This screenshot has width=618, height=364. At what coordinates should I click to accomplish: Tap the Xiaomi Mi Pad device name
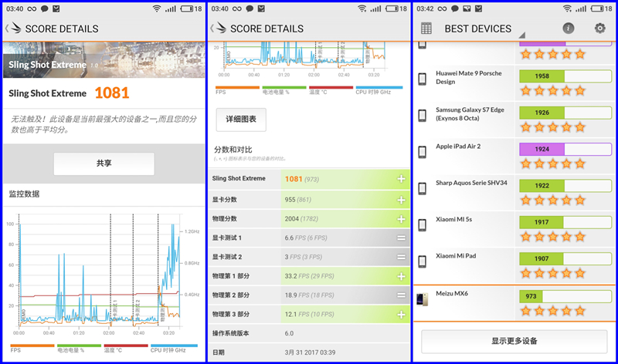[x=456, y=256]
